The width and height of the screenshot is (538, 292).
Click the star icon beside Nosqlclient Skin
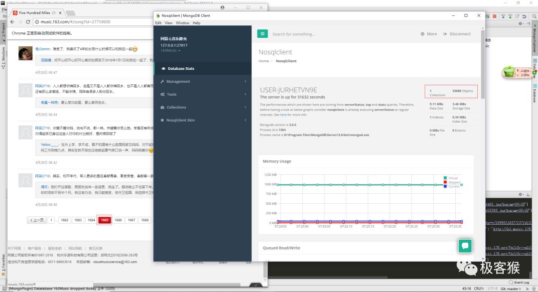(162, 120)
